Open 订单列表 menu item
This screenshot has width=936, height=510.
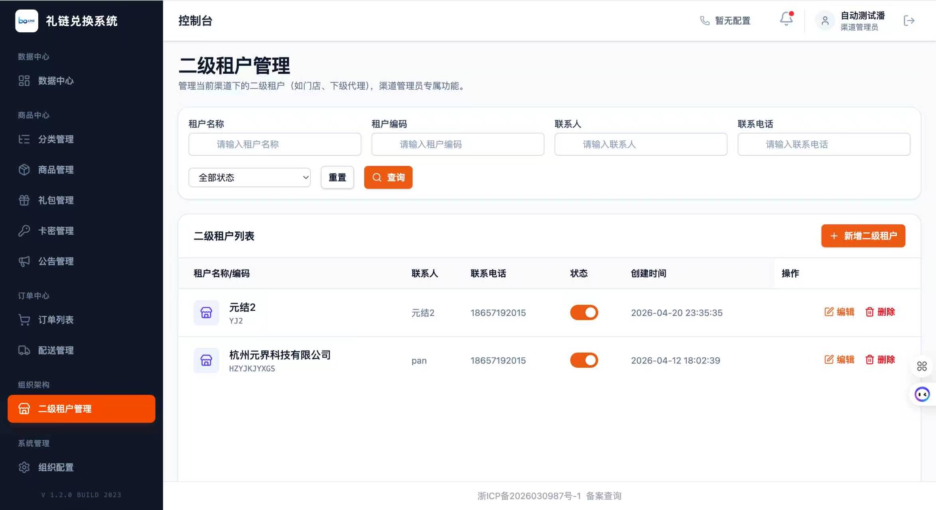pyautogui.click(x=81, y=320)
